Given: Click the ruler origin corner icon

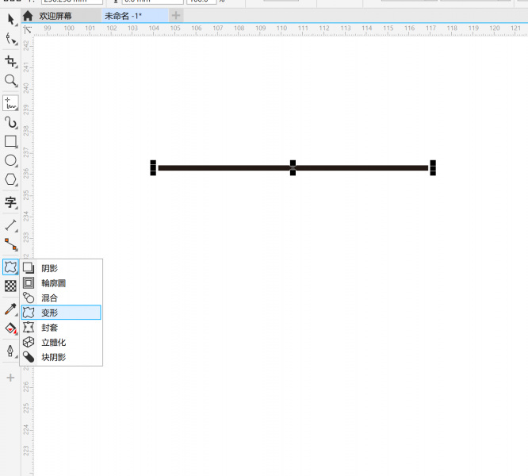Looking at the screenshot, I should pos(27,29).
